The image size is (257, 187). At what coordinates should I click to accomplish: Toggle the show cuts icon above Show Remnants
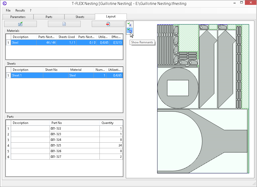[x=130, y=24]
